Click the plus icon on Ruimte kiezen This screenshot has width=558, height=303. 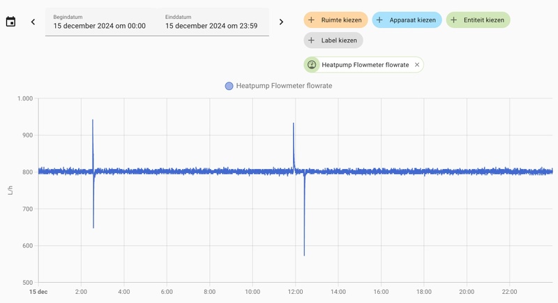coord(311,20)
